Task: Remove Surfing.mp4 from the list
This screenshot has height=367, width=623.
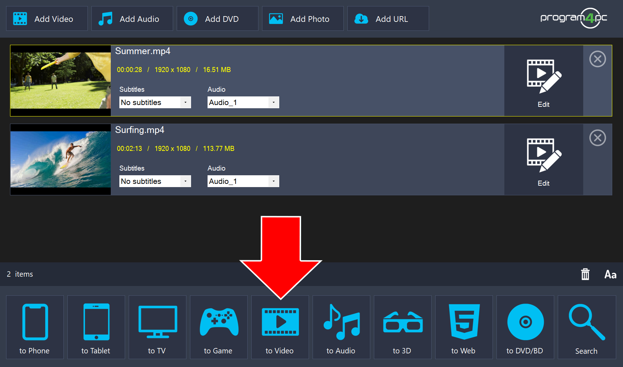Action: [598, 138]
